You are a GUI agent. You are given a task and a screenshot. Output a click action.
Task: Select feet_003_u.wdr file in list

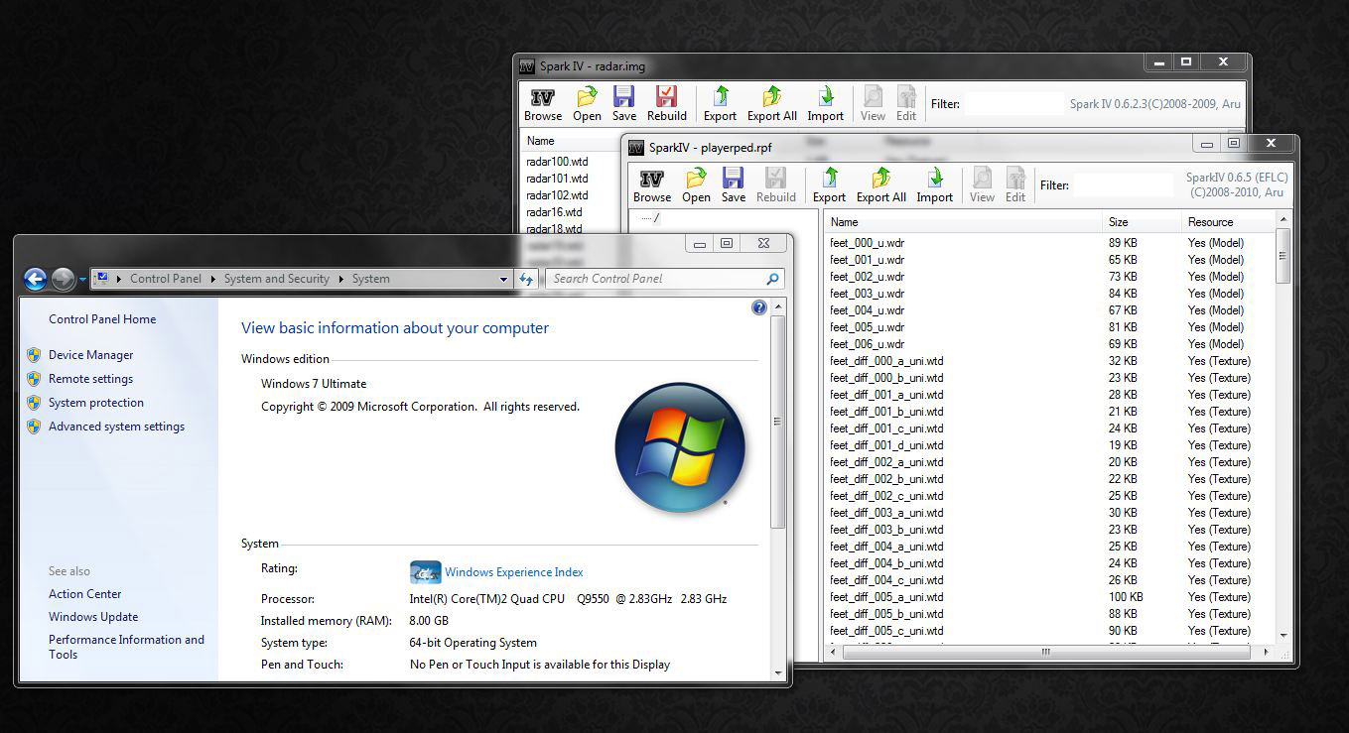(x=867, y=294)
